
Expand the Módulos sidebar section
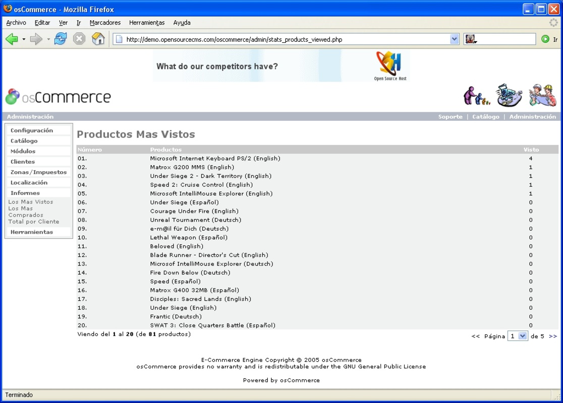coord(38,151)
